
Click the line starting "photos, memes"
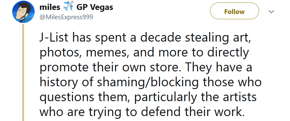144,52
